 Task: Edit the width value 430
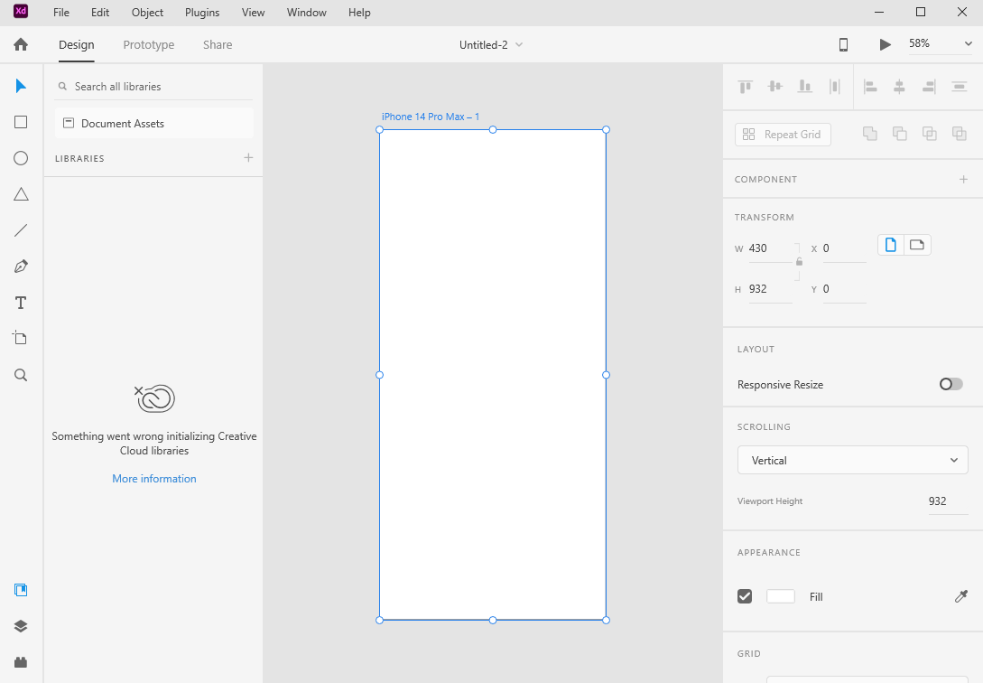(770, 248)
